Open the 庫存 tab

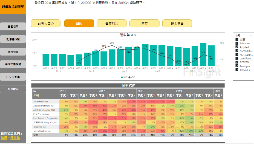coord(144,24)
